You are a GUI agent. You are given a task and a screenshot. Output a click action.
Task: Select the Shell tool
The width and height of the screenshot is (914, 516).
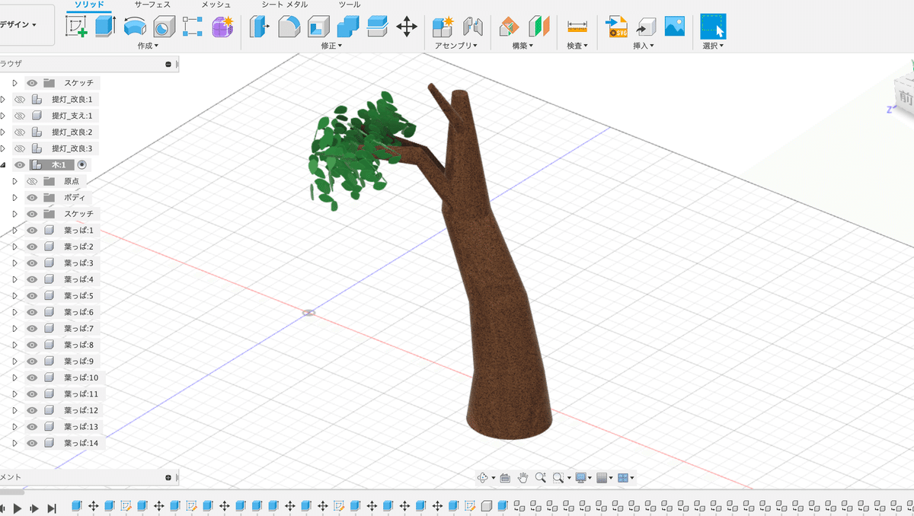tap(318, 27)
